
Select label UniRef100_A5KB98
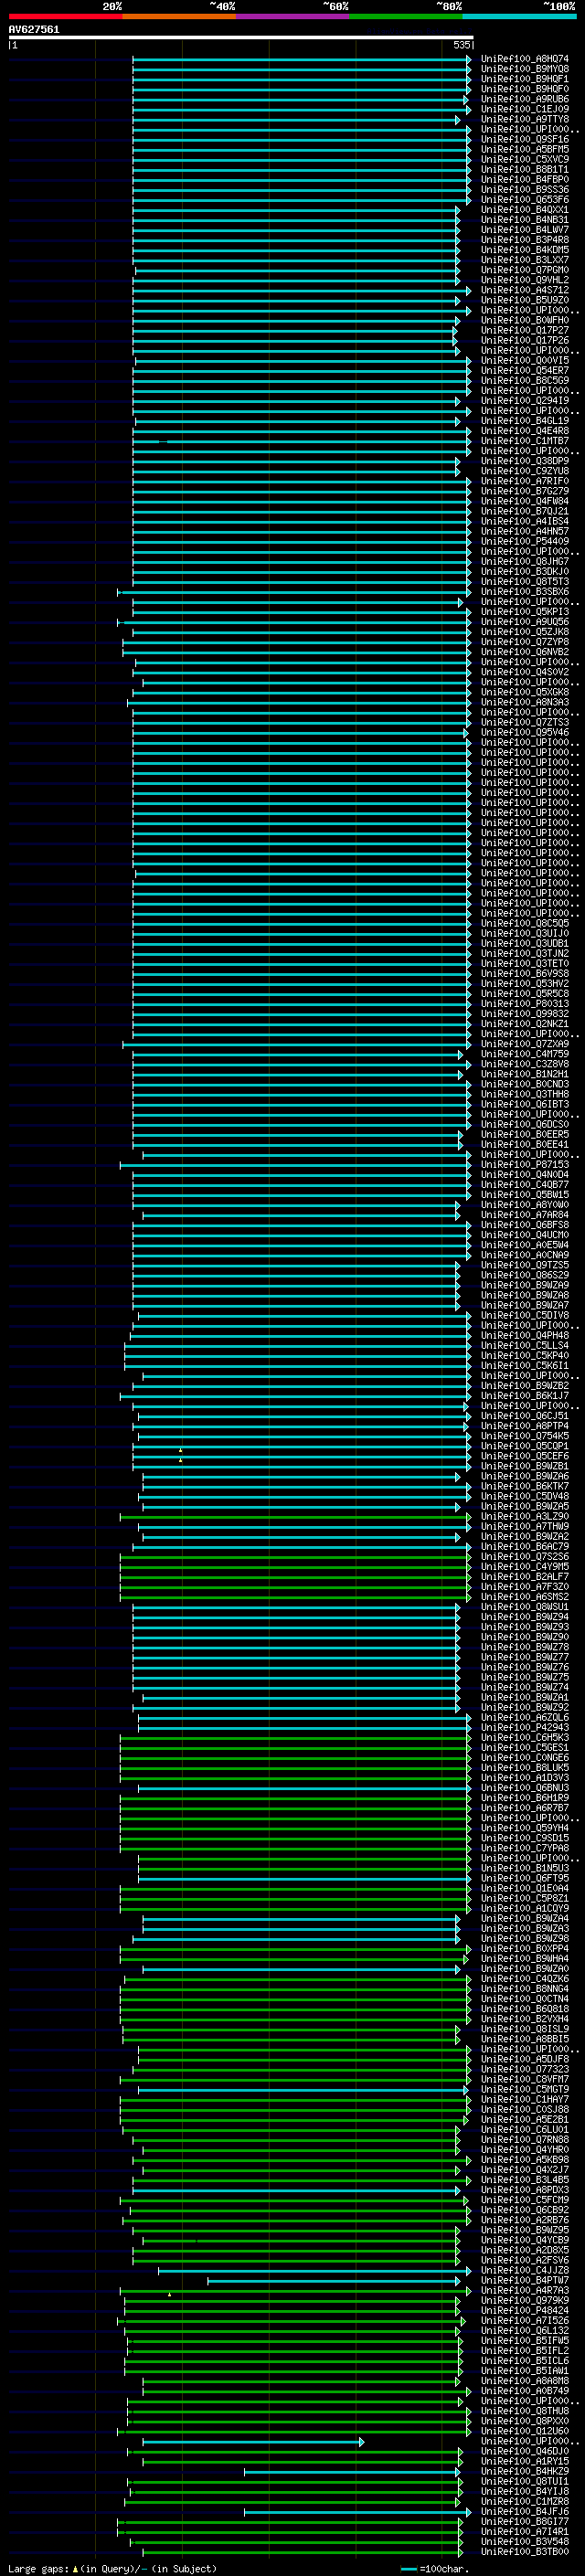[525, 2160]
